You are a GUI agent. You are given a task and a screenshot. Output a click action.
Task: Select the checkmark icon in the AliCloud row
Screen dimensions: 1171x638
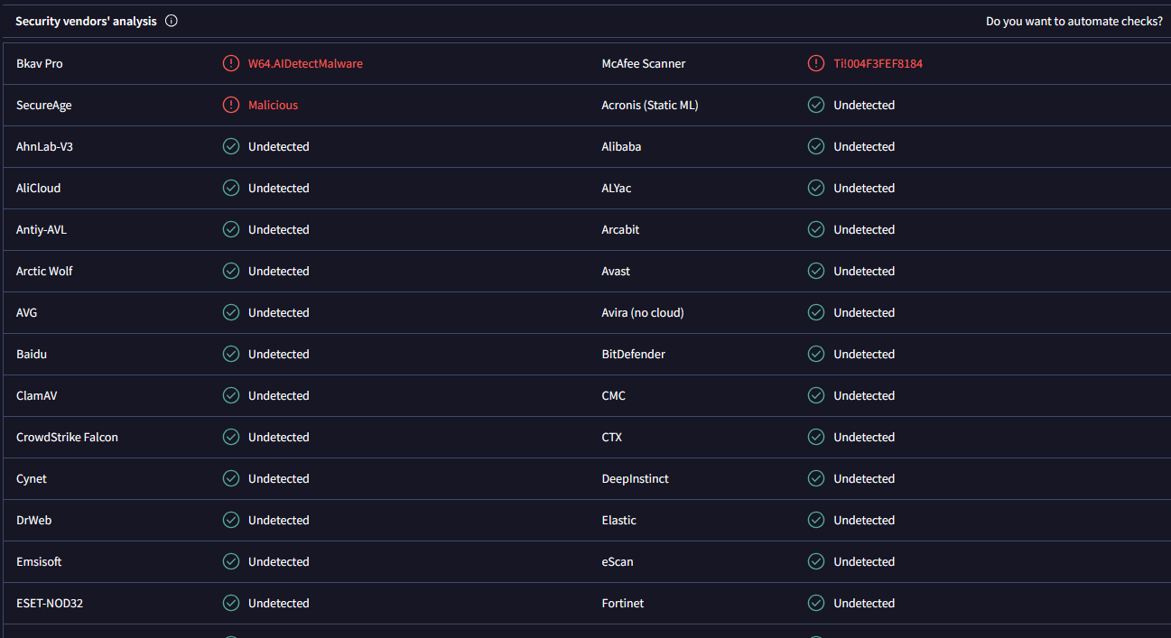point(231,188)
